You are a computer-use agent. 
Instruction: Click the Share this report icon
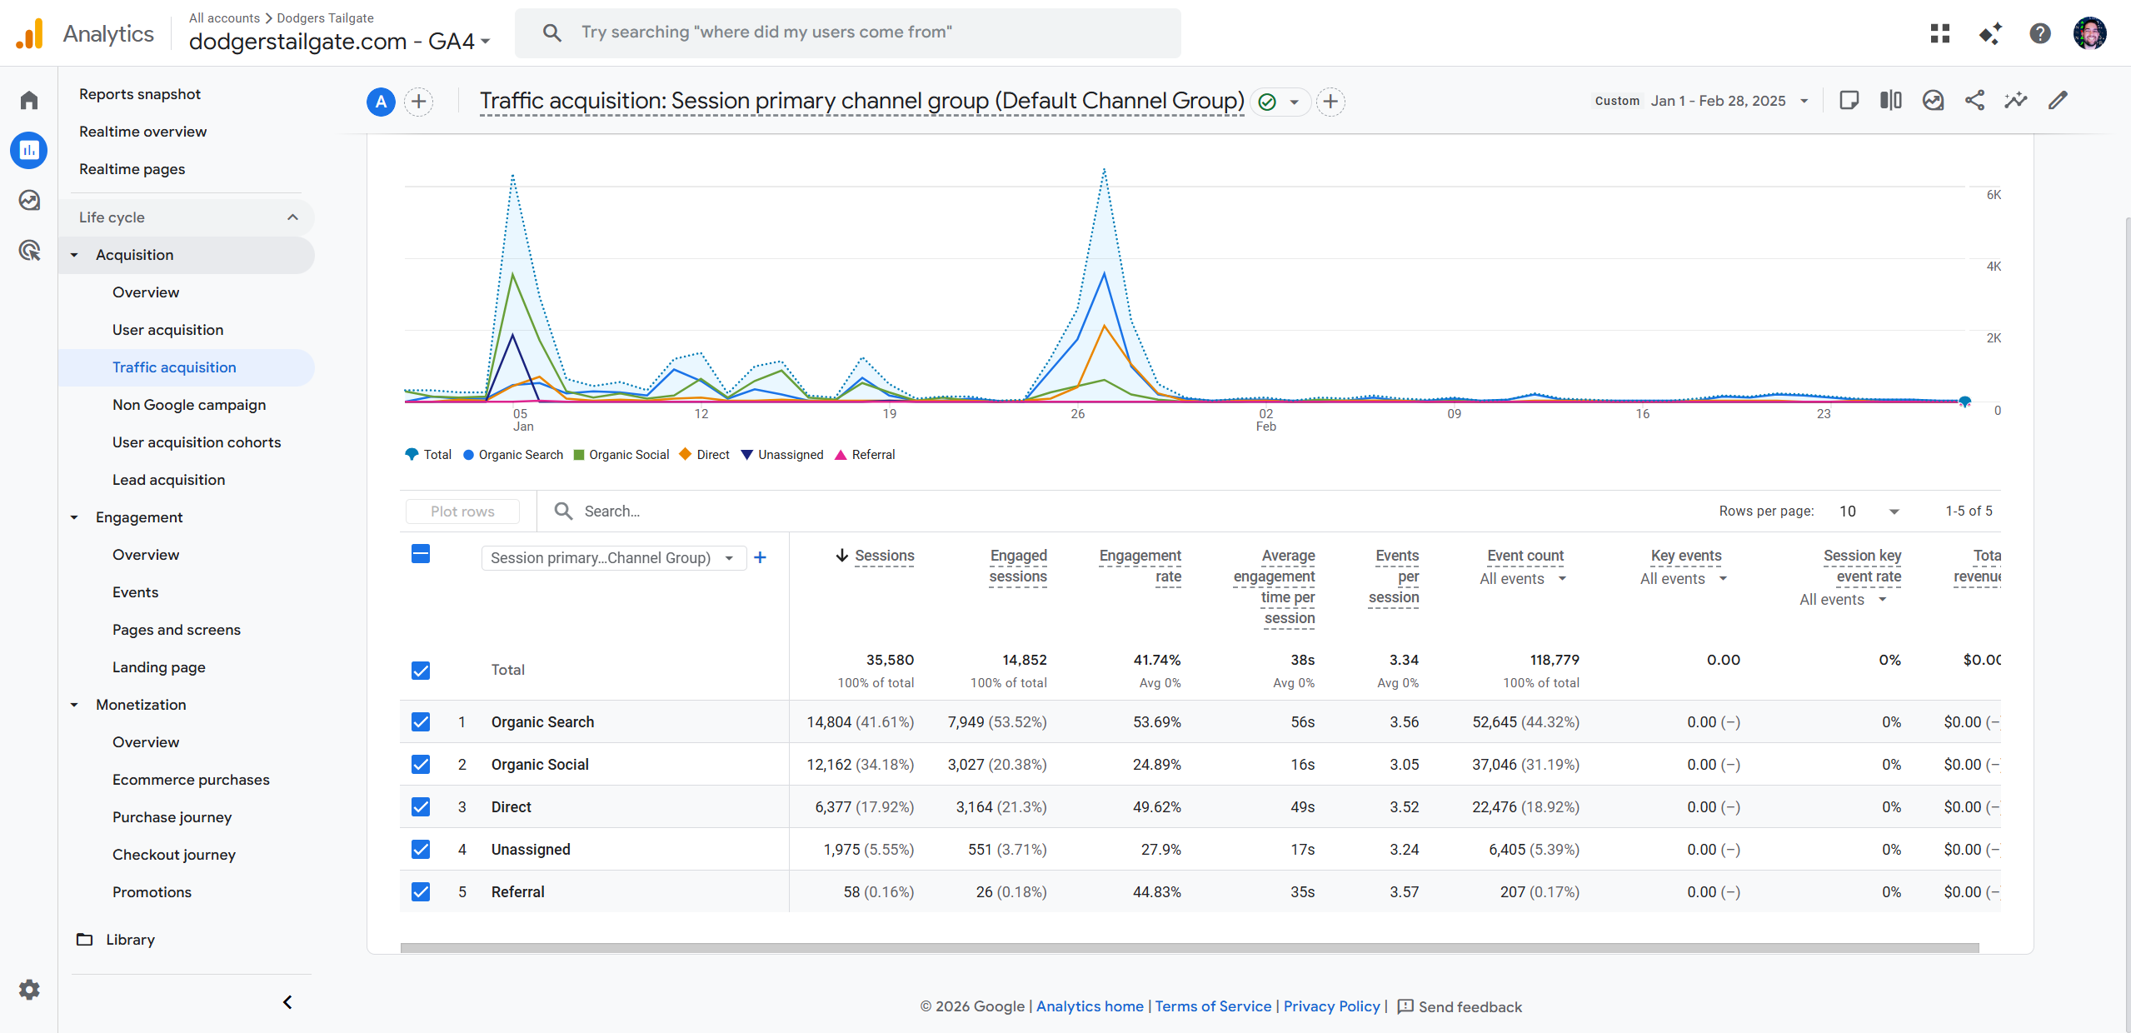pyautogui.click(x=1974, y=101)
